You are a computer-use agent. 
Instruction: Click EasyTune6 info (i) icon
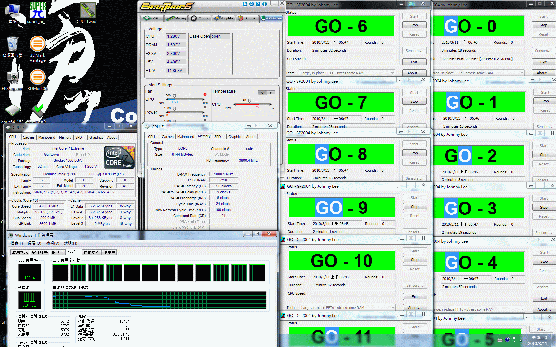(x=265, y=4)
